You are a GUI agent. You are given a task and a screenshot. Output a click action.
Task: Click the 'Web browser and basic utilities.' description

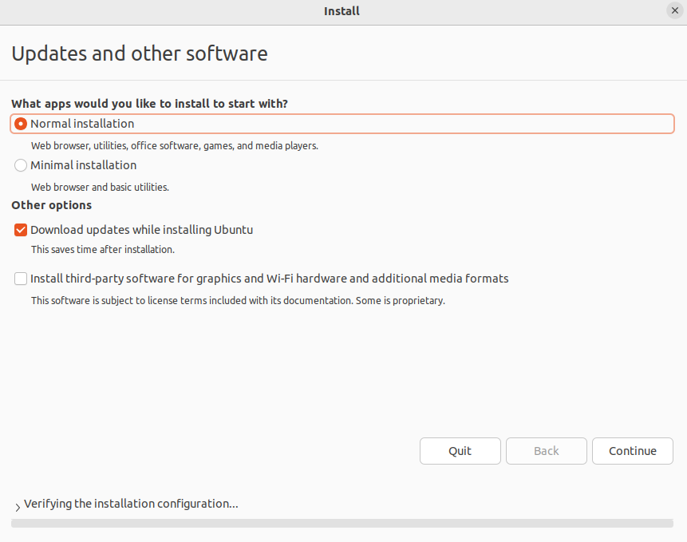tap(100, 187)
